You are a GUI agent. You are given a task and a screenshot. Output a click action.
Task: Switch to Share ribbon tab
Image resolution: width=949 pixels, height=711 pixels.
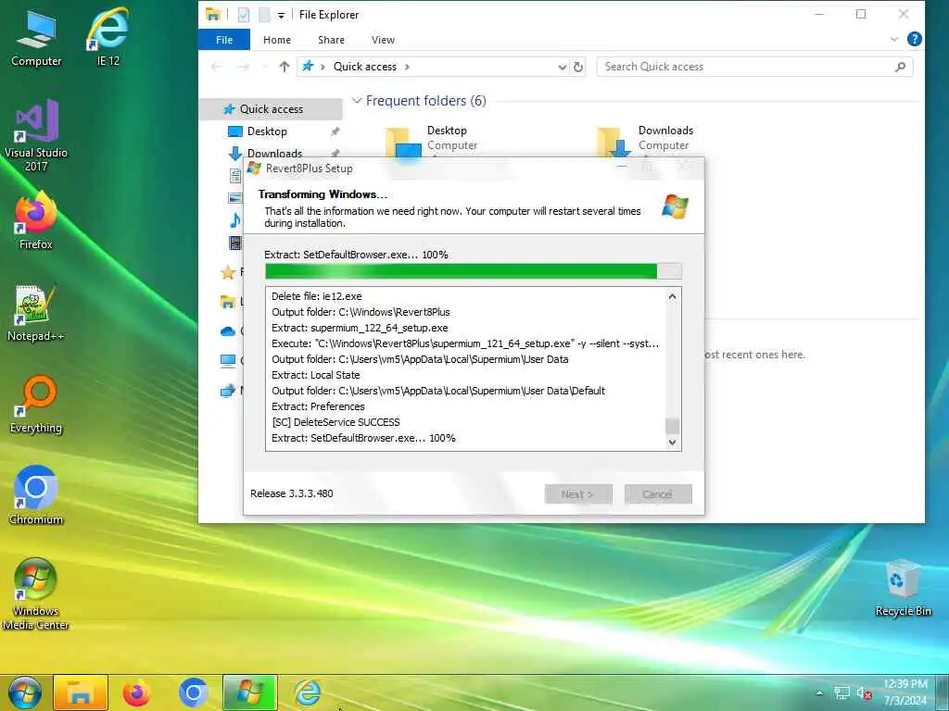(331, 40)
